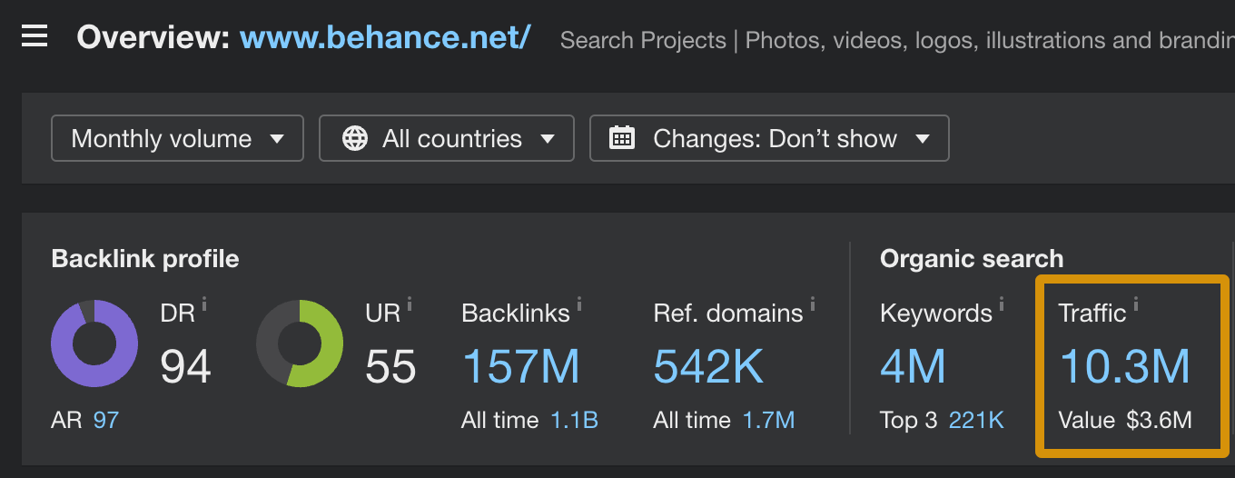Click the Keywords info icon
The height and width of the screenshot is (478, 1235).
pyautogui.click(x=1002, y=304)
